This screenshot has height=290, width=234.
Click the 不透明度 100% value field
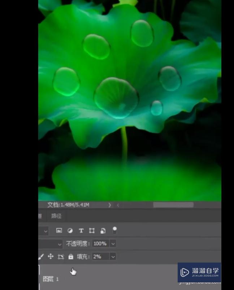(x=101, y=243)
